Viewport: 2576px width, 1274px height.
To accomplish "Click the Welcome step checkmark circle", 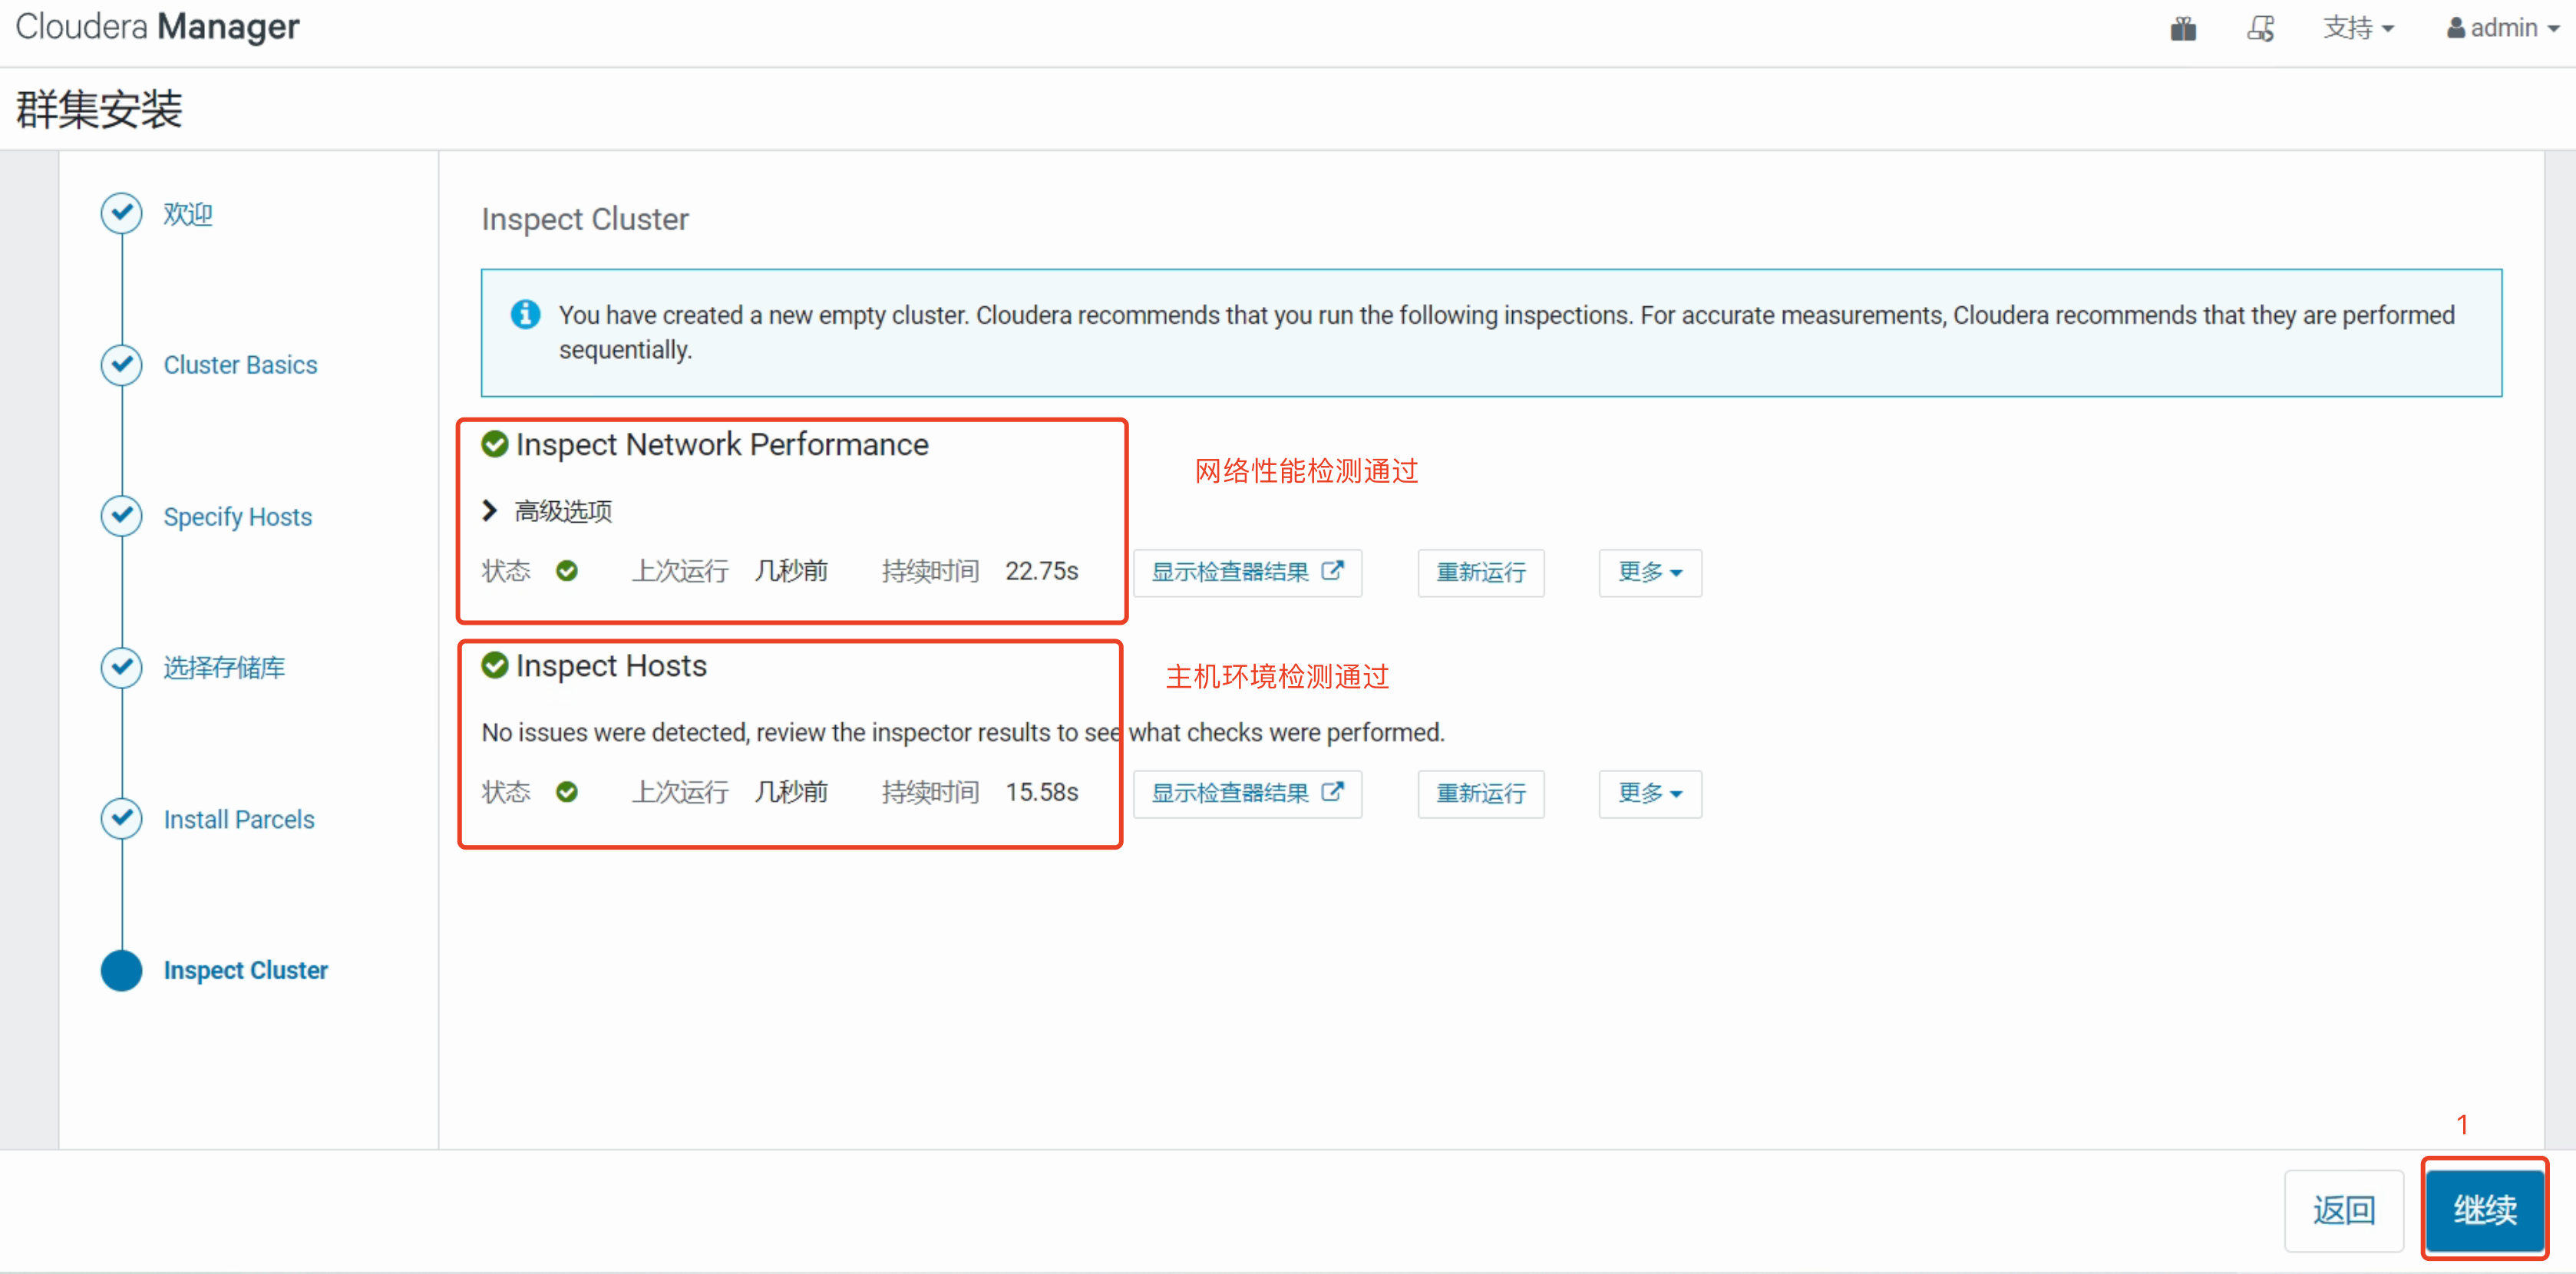I will (x=122, y=213).
